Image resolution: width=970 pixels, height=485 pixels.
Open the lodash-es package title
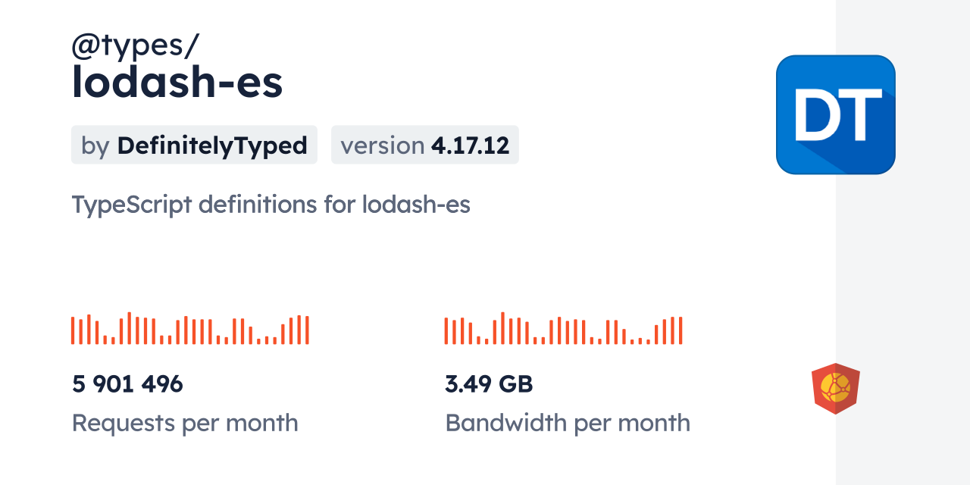point(177,83)
